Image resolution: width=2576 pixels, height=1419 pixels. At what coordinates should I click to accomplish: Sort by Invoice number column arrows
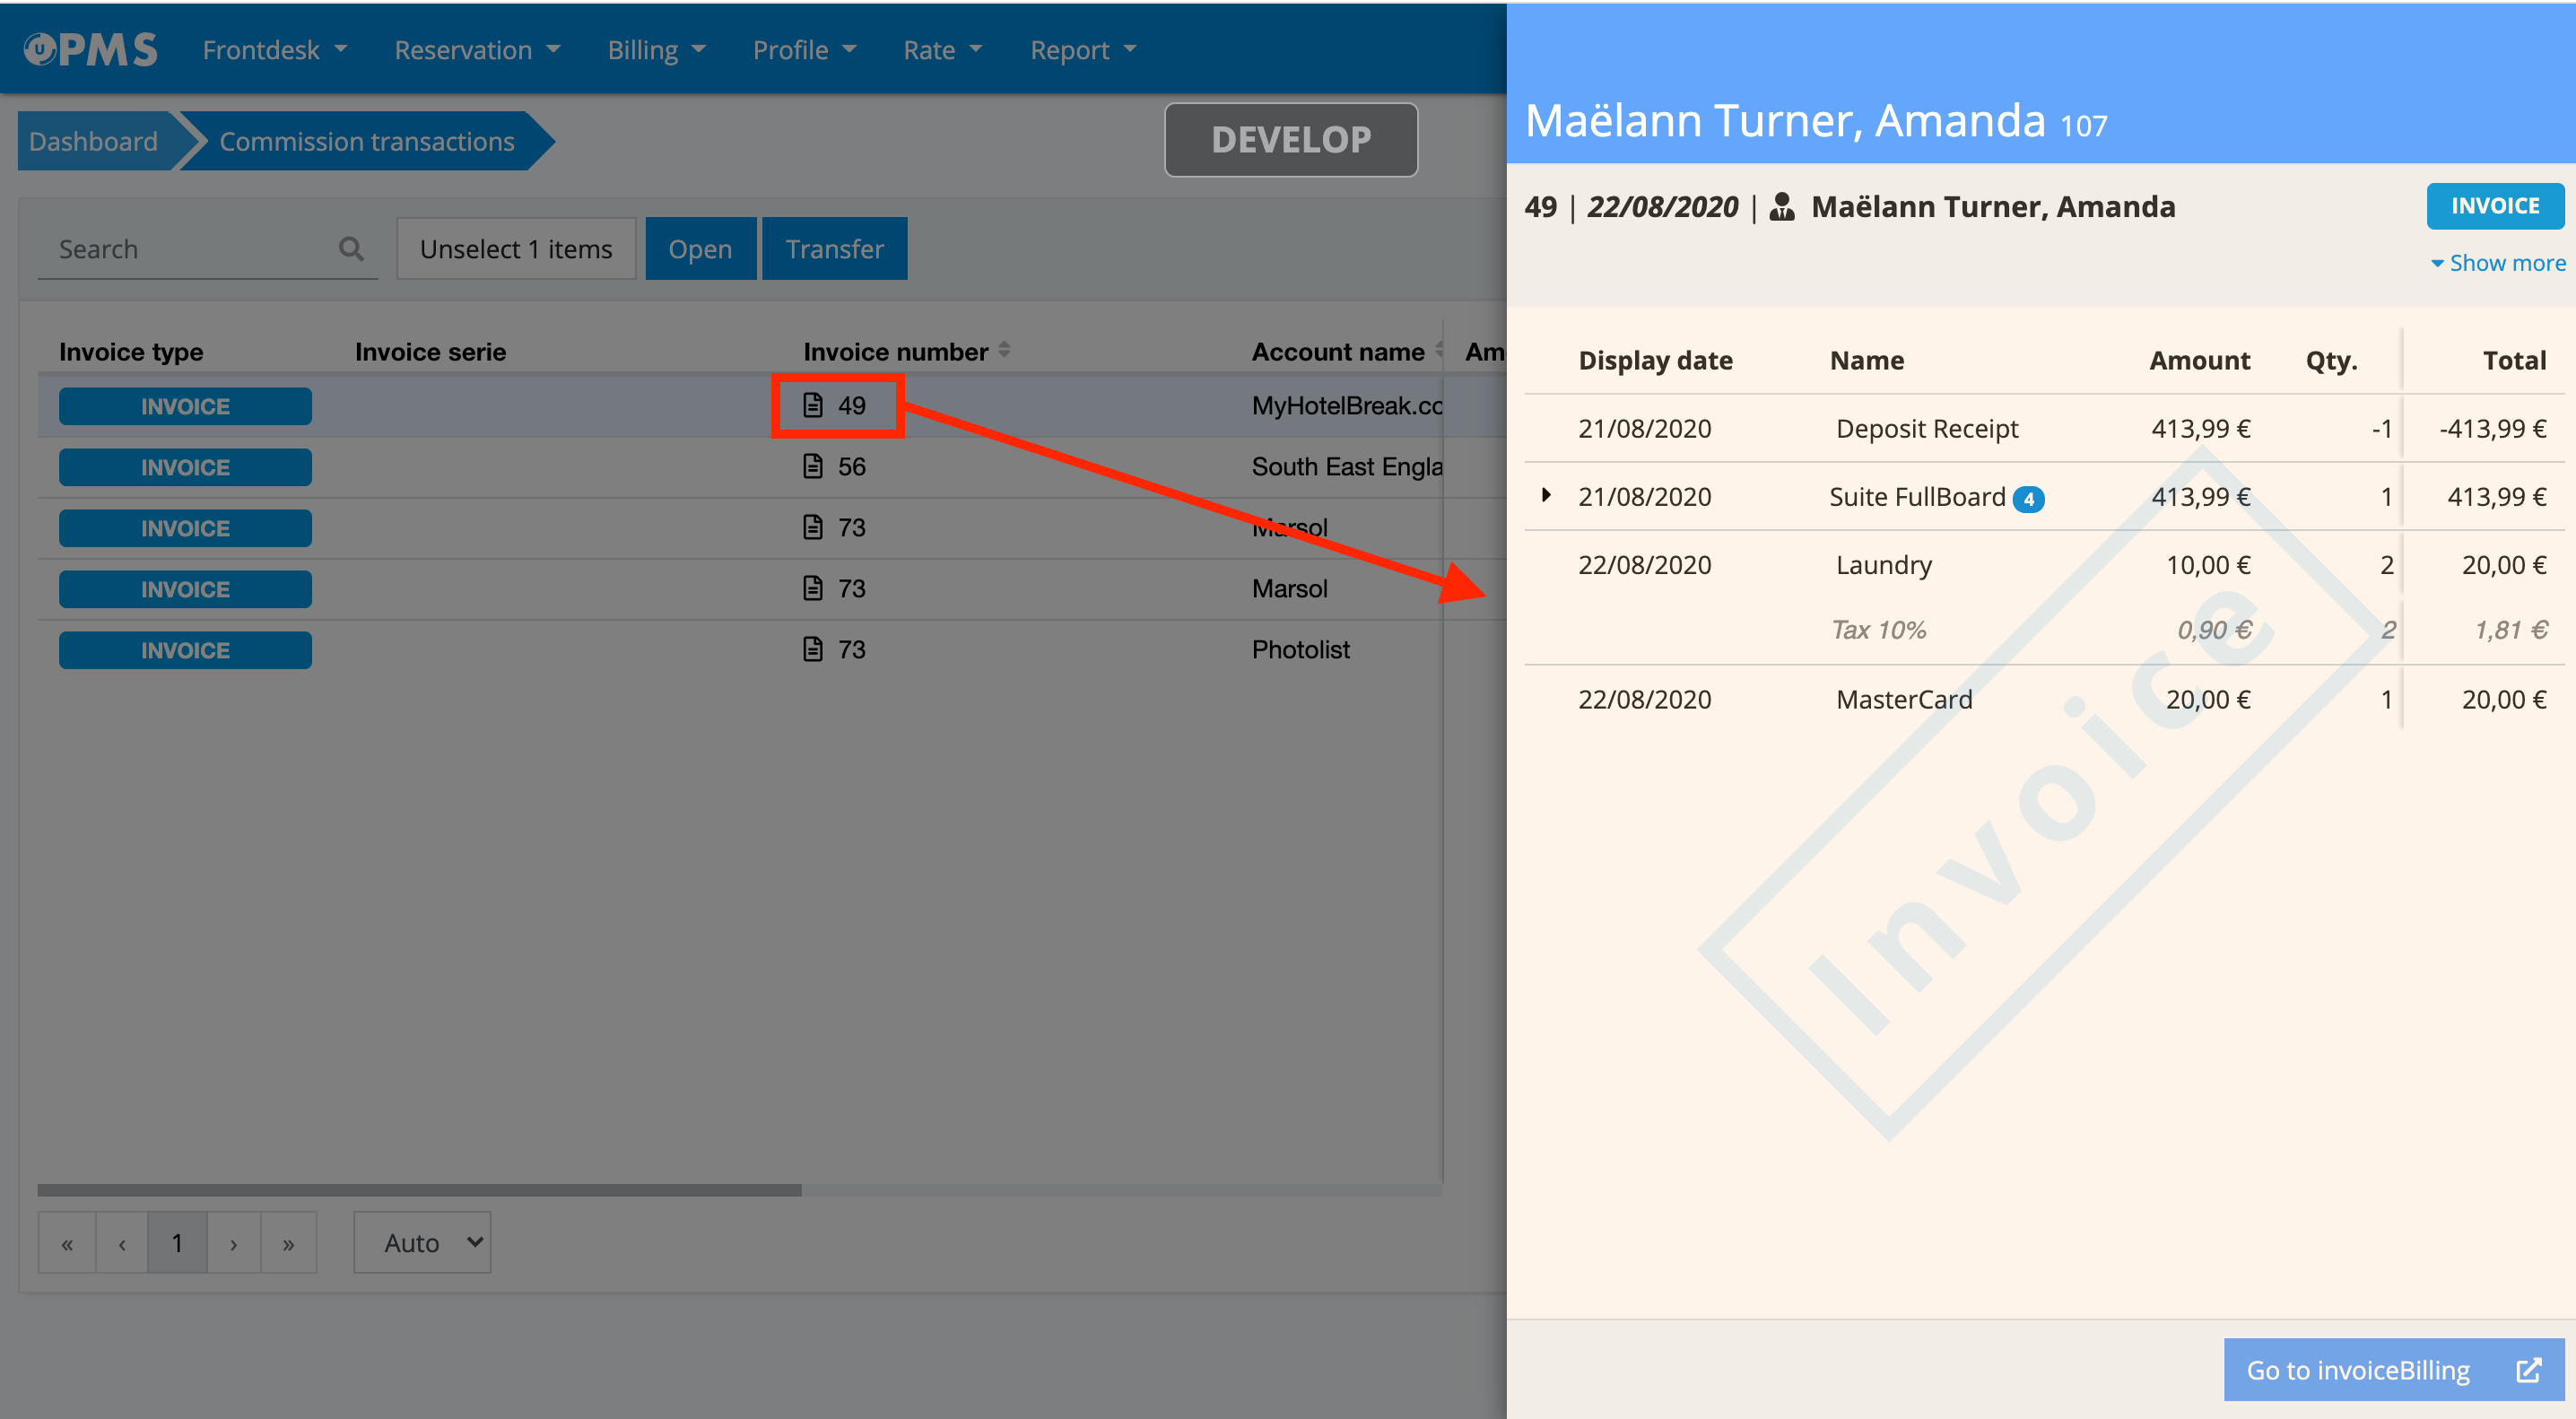click(x=1004, y=350)
